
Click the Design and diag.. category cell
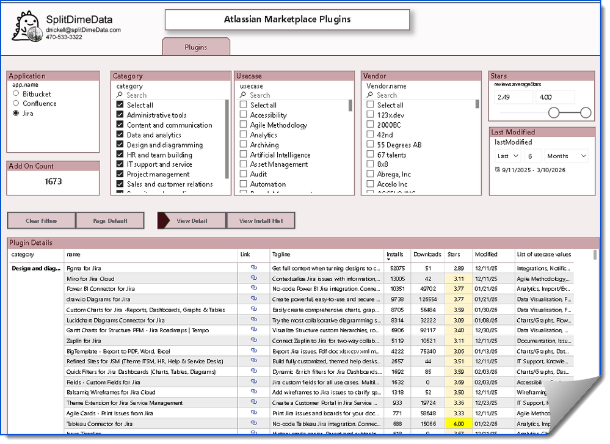click(36, 268)
